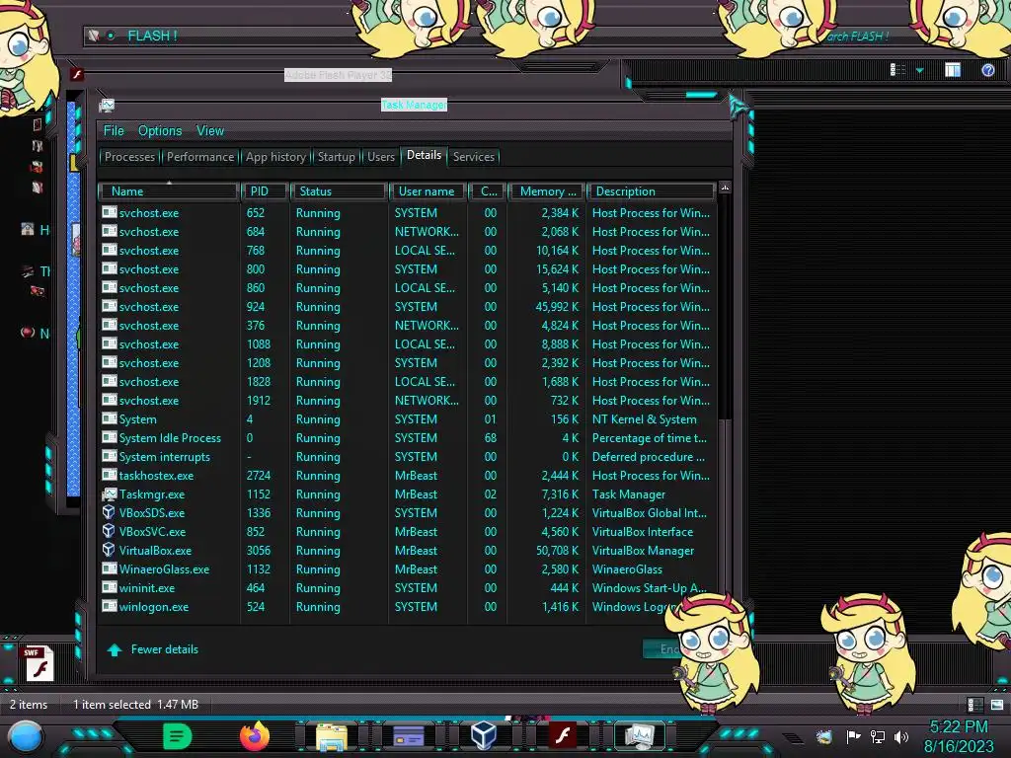This screenshot has height=758, width=1011.
Task: Select the VirtualBox.exe cube icon
Action: tap(109, 551)
